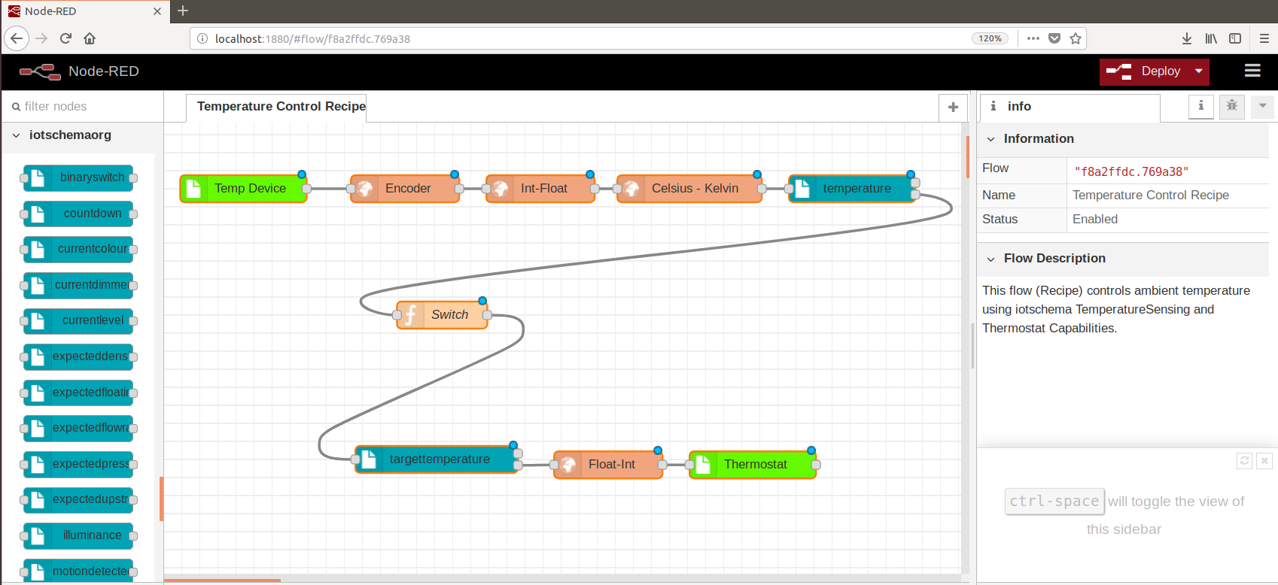Click the binaryswitch palette node
The width and height of the screenshot is (1278, 585).
pyautogui.click(x=78, y=178)
